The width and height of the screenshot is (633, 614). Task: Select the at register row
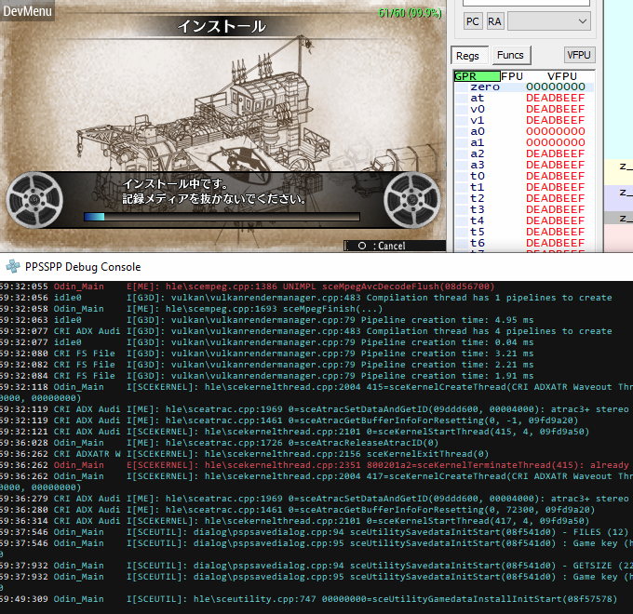click(x=524, y=98)
